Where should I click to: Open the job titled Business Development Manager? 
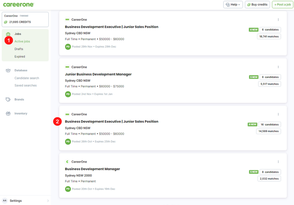point(92,169)
